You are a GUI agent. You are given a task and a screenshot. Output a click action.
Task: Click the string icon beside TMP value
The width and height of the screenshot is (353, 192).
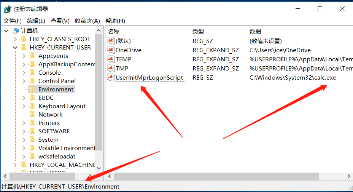111,68
